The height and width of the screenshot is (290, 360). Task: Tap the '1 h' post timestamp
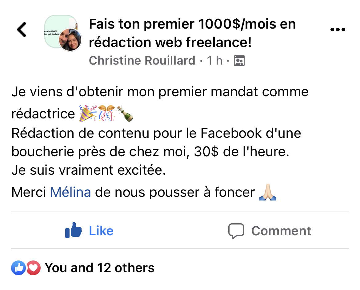[x=214, y=61]
